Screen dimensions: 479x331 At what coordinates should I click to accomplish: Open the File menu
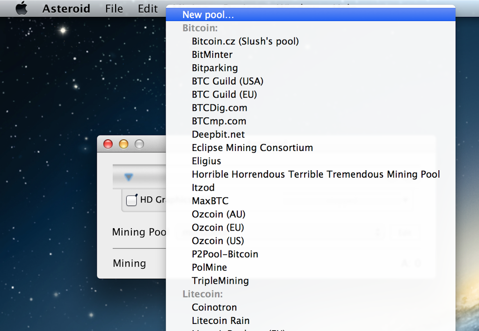pos(114,8)
